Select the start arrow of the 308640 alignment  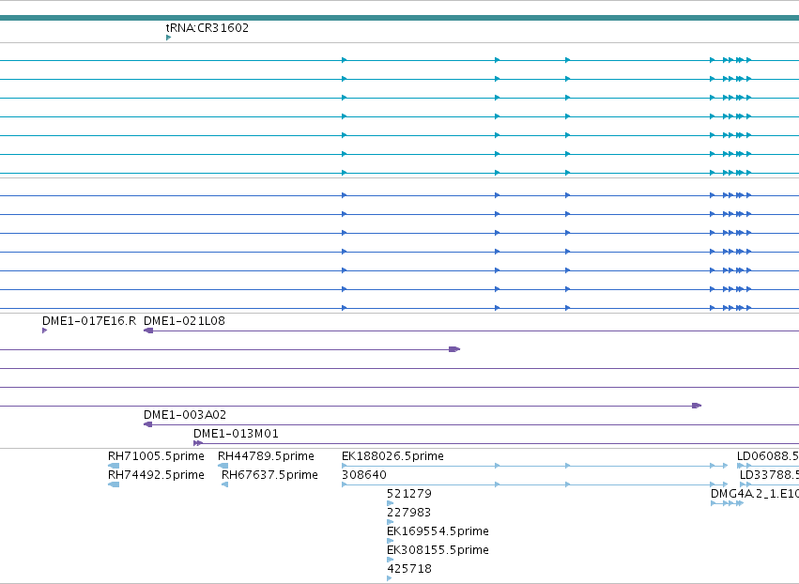coord(345,484)
